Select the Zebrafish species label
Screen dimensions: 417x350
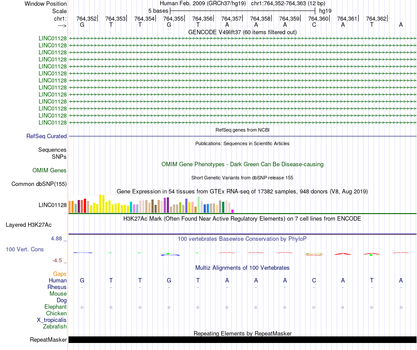[x=55, y=326]
